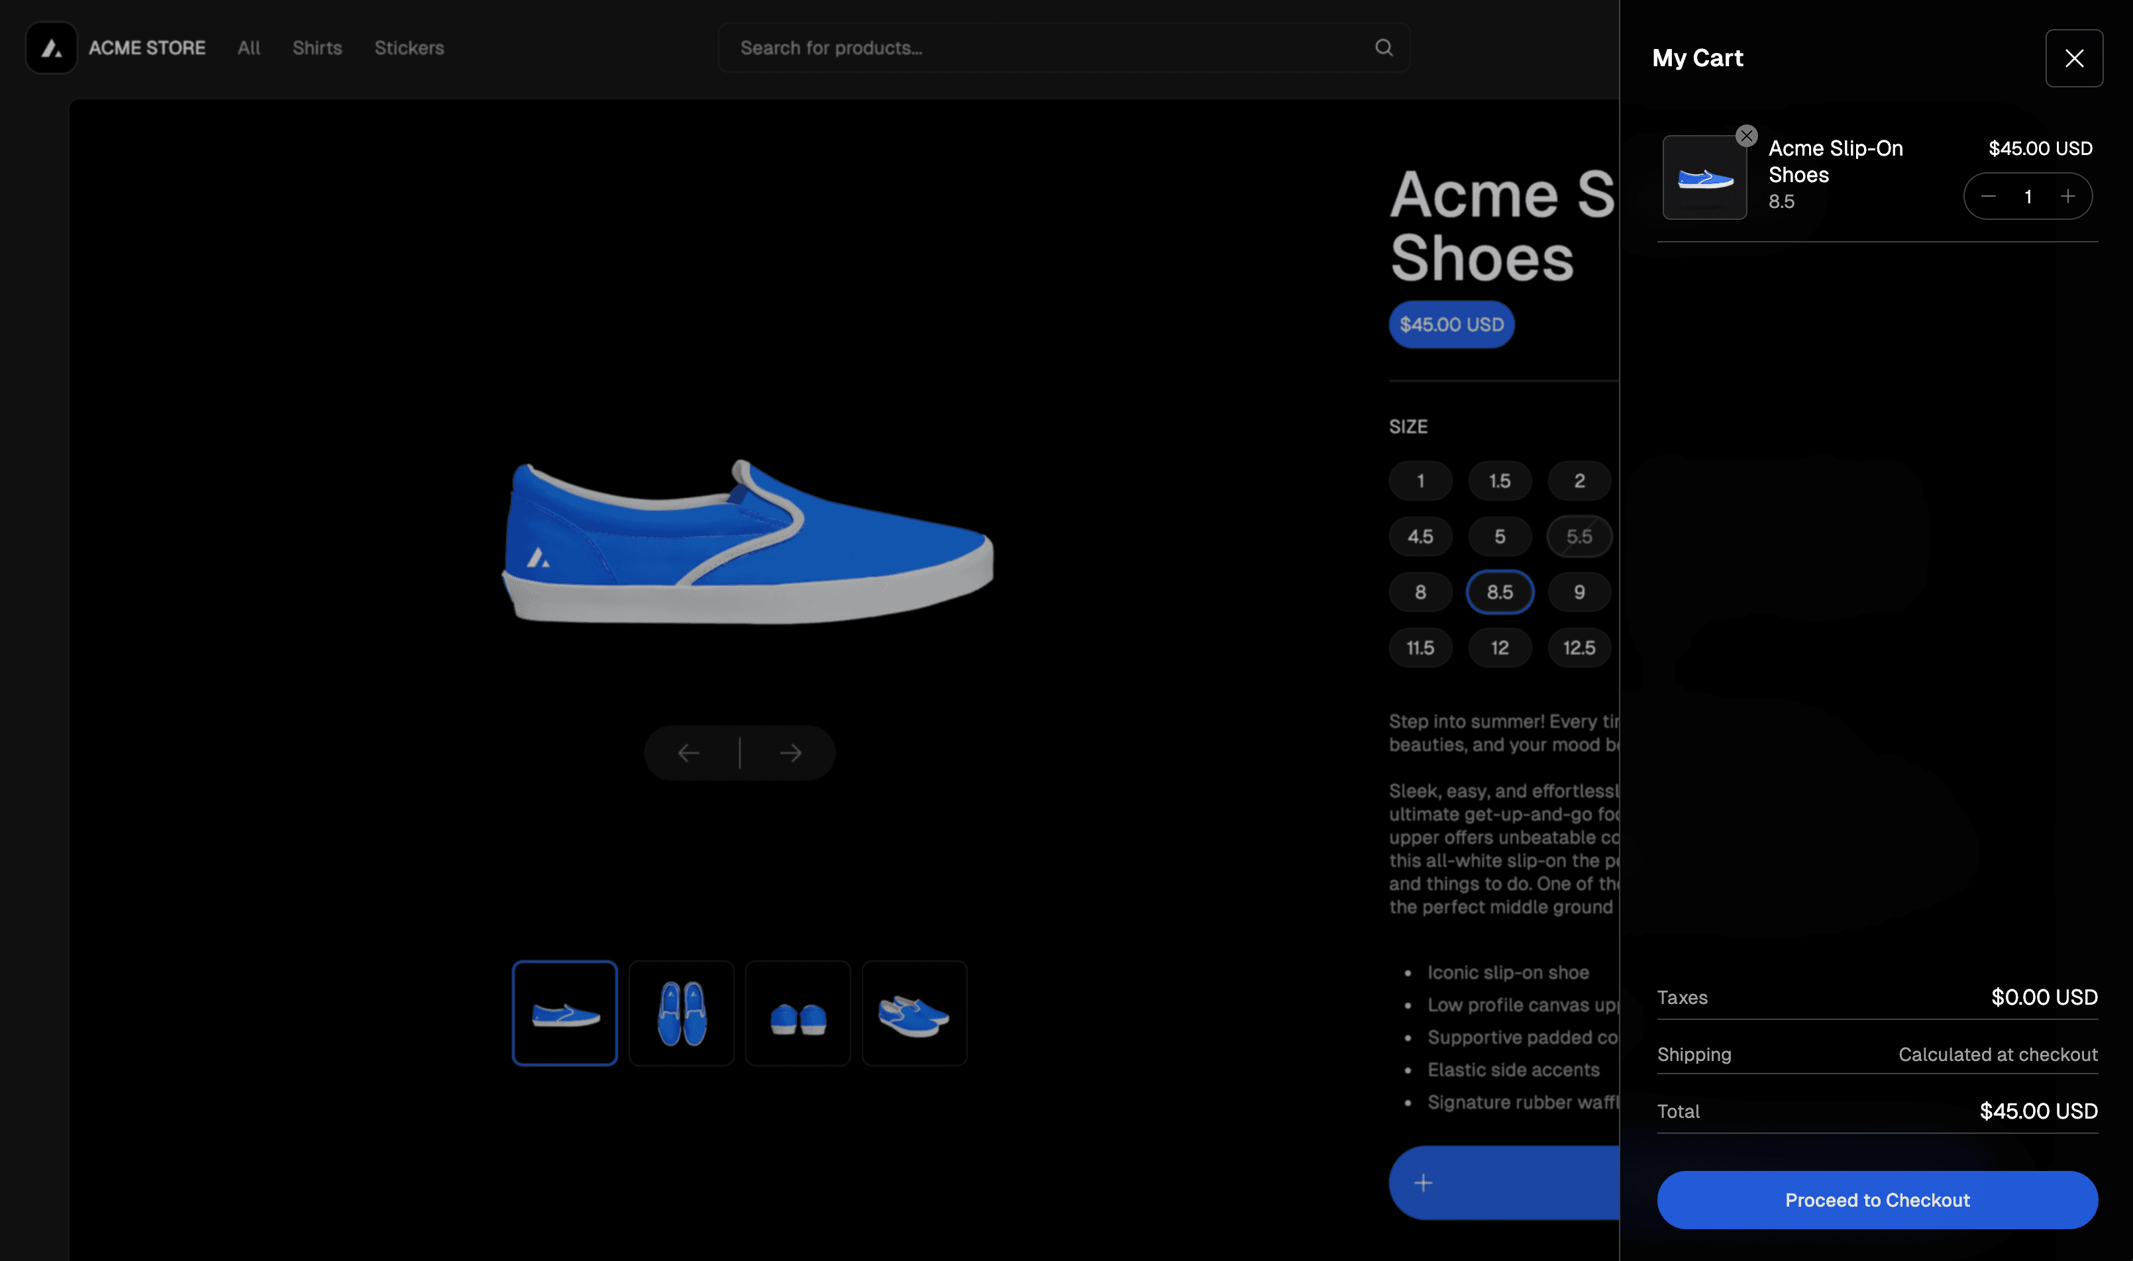Click the search magnifier icon
Viewport: 2133px width, 1261px height.
tap(1382, 46)
